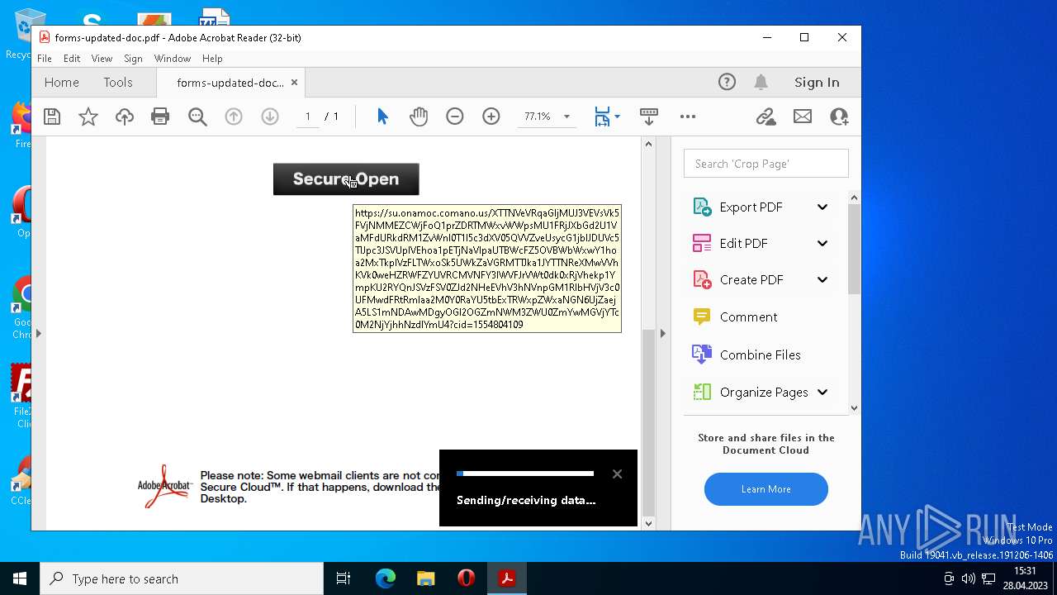Select the Edit PDF tool icon

click(702, 243)
